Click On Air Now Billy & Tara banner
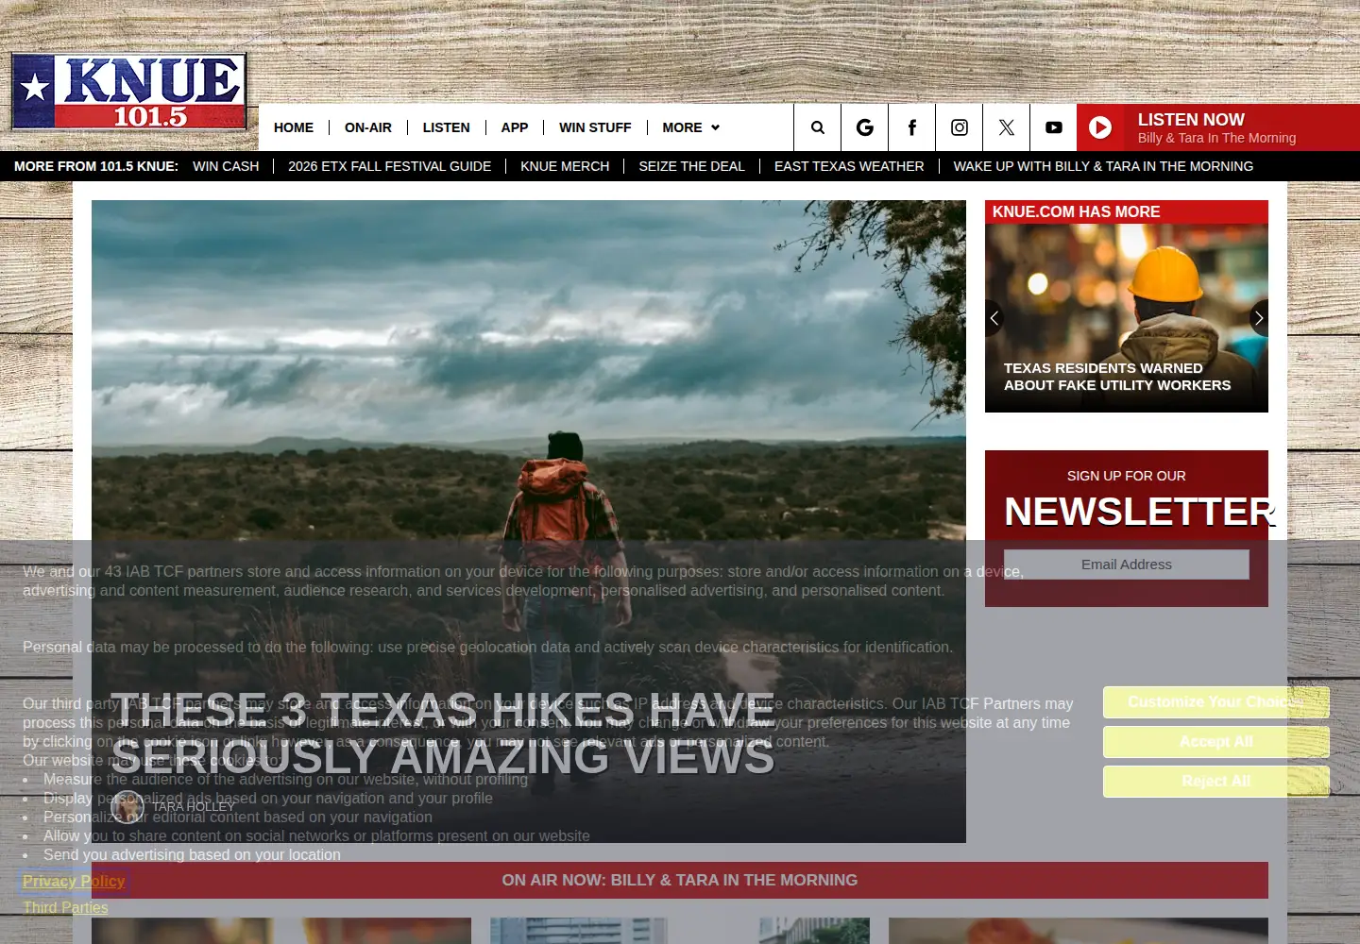Image resolution: width=1360 pixels, height=944 pixels. 680,880
